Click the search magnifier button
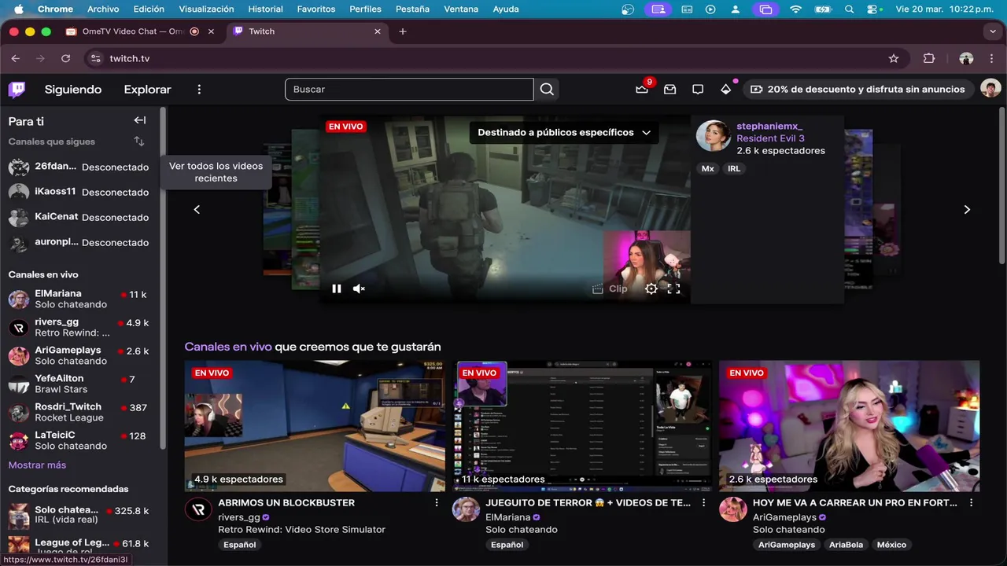Image resolution: width=1007 pixels, height=566 pixels. pyautogui.click(x=547, y=90)
